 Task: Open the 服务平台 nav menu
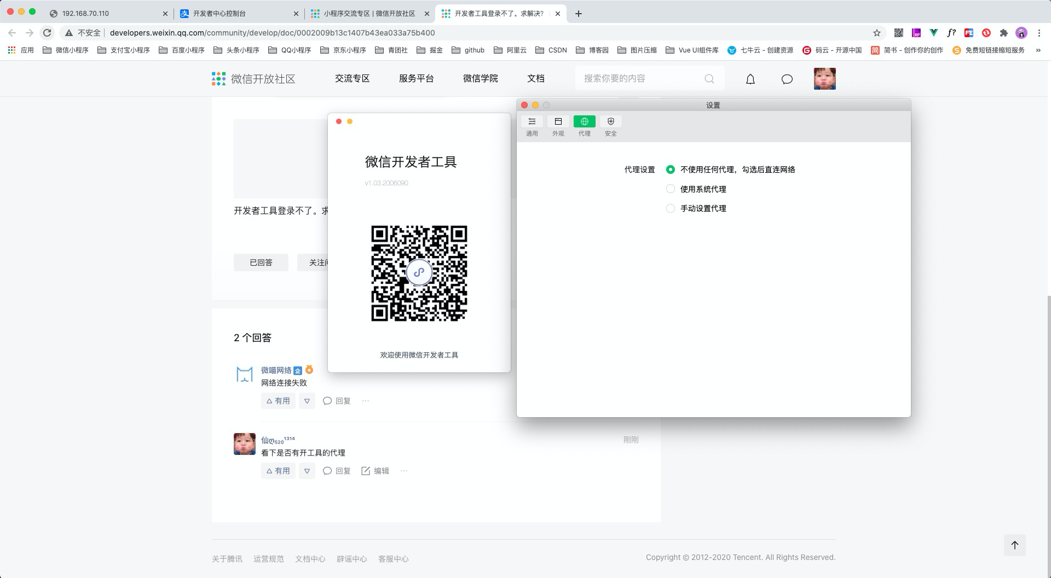417,79
